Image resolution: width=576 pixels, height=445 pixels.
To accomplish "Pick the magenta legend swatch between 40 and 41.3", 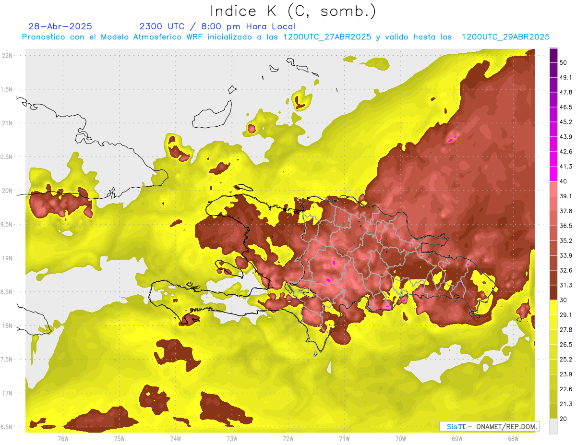I will pos(554,174).
